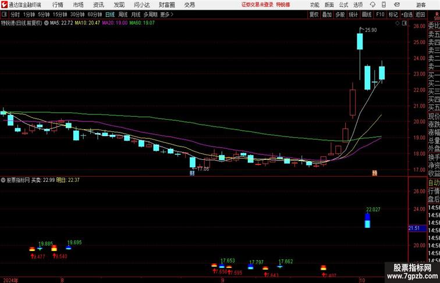Image resolution: width=440 pixels, height=283 pixels.
Task: Click the MA20: 19.00 label
Action: tap(115, 23)
